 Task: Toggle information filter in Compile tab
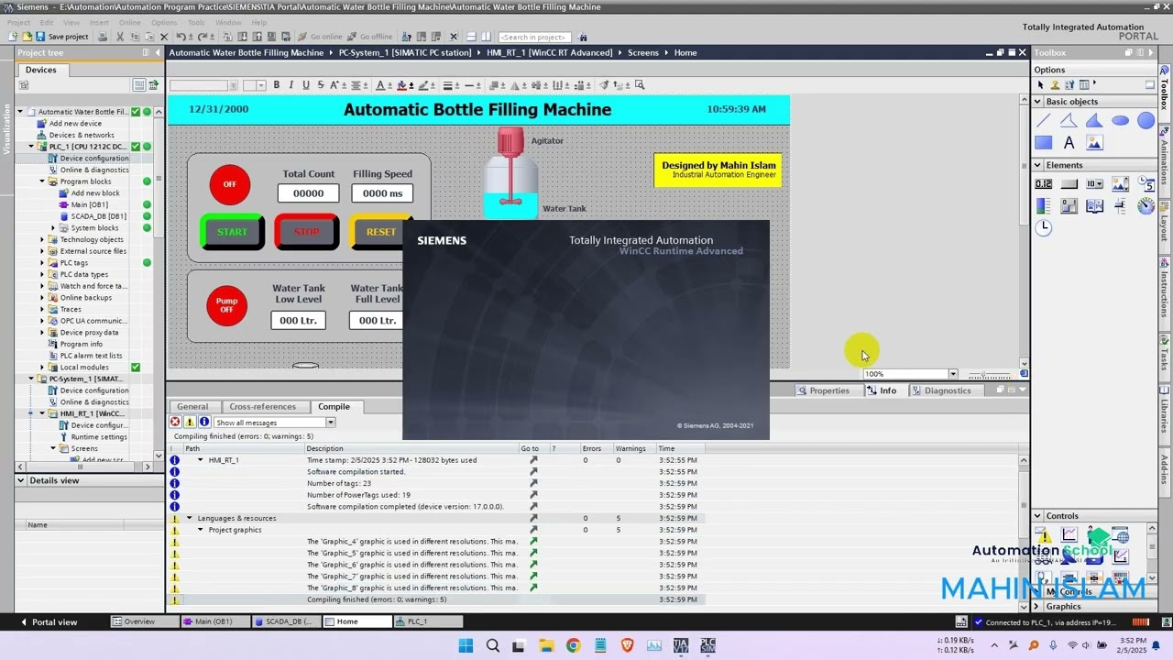click(x=204, y=423)
